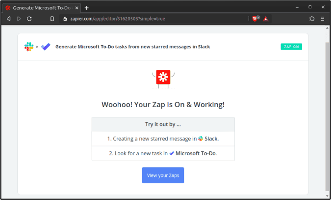Click the 'Woohoo! Your Zap Is On & Working!' heading
Image resolution: width=331 pixels, height=200 pixels.
(x=163, y=105)
